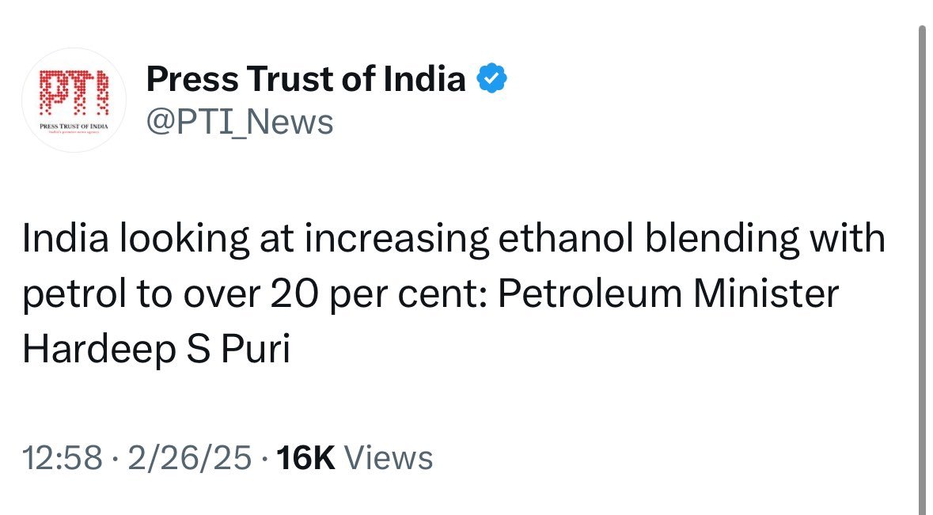Open the Press Trust of India display name
This screenshot has height=515, width=933.
pyautogui.click(x=306, y=78)
